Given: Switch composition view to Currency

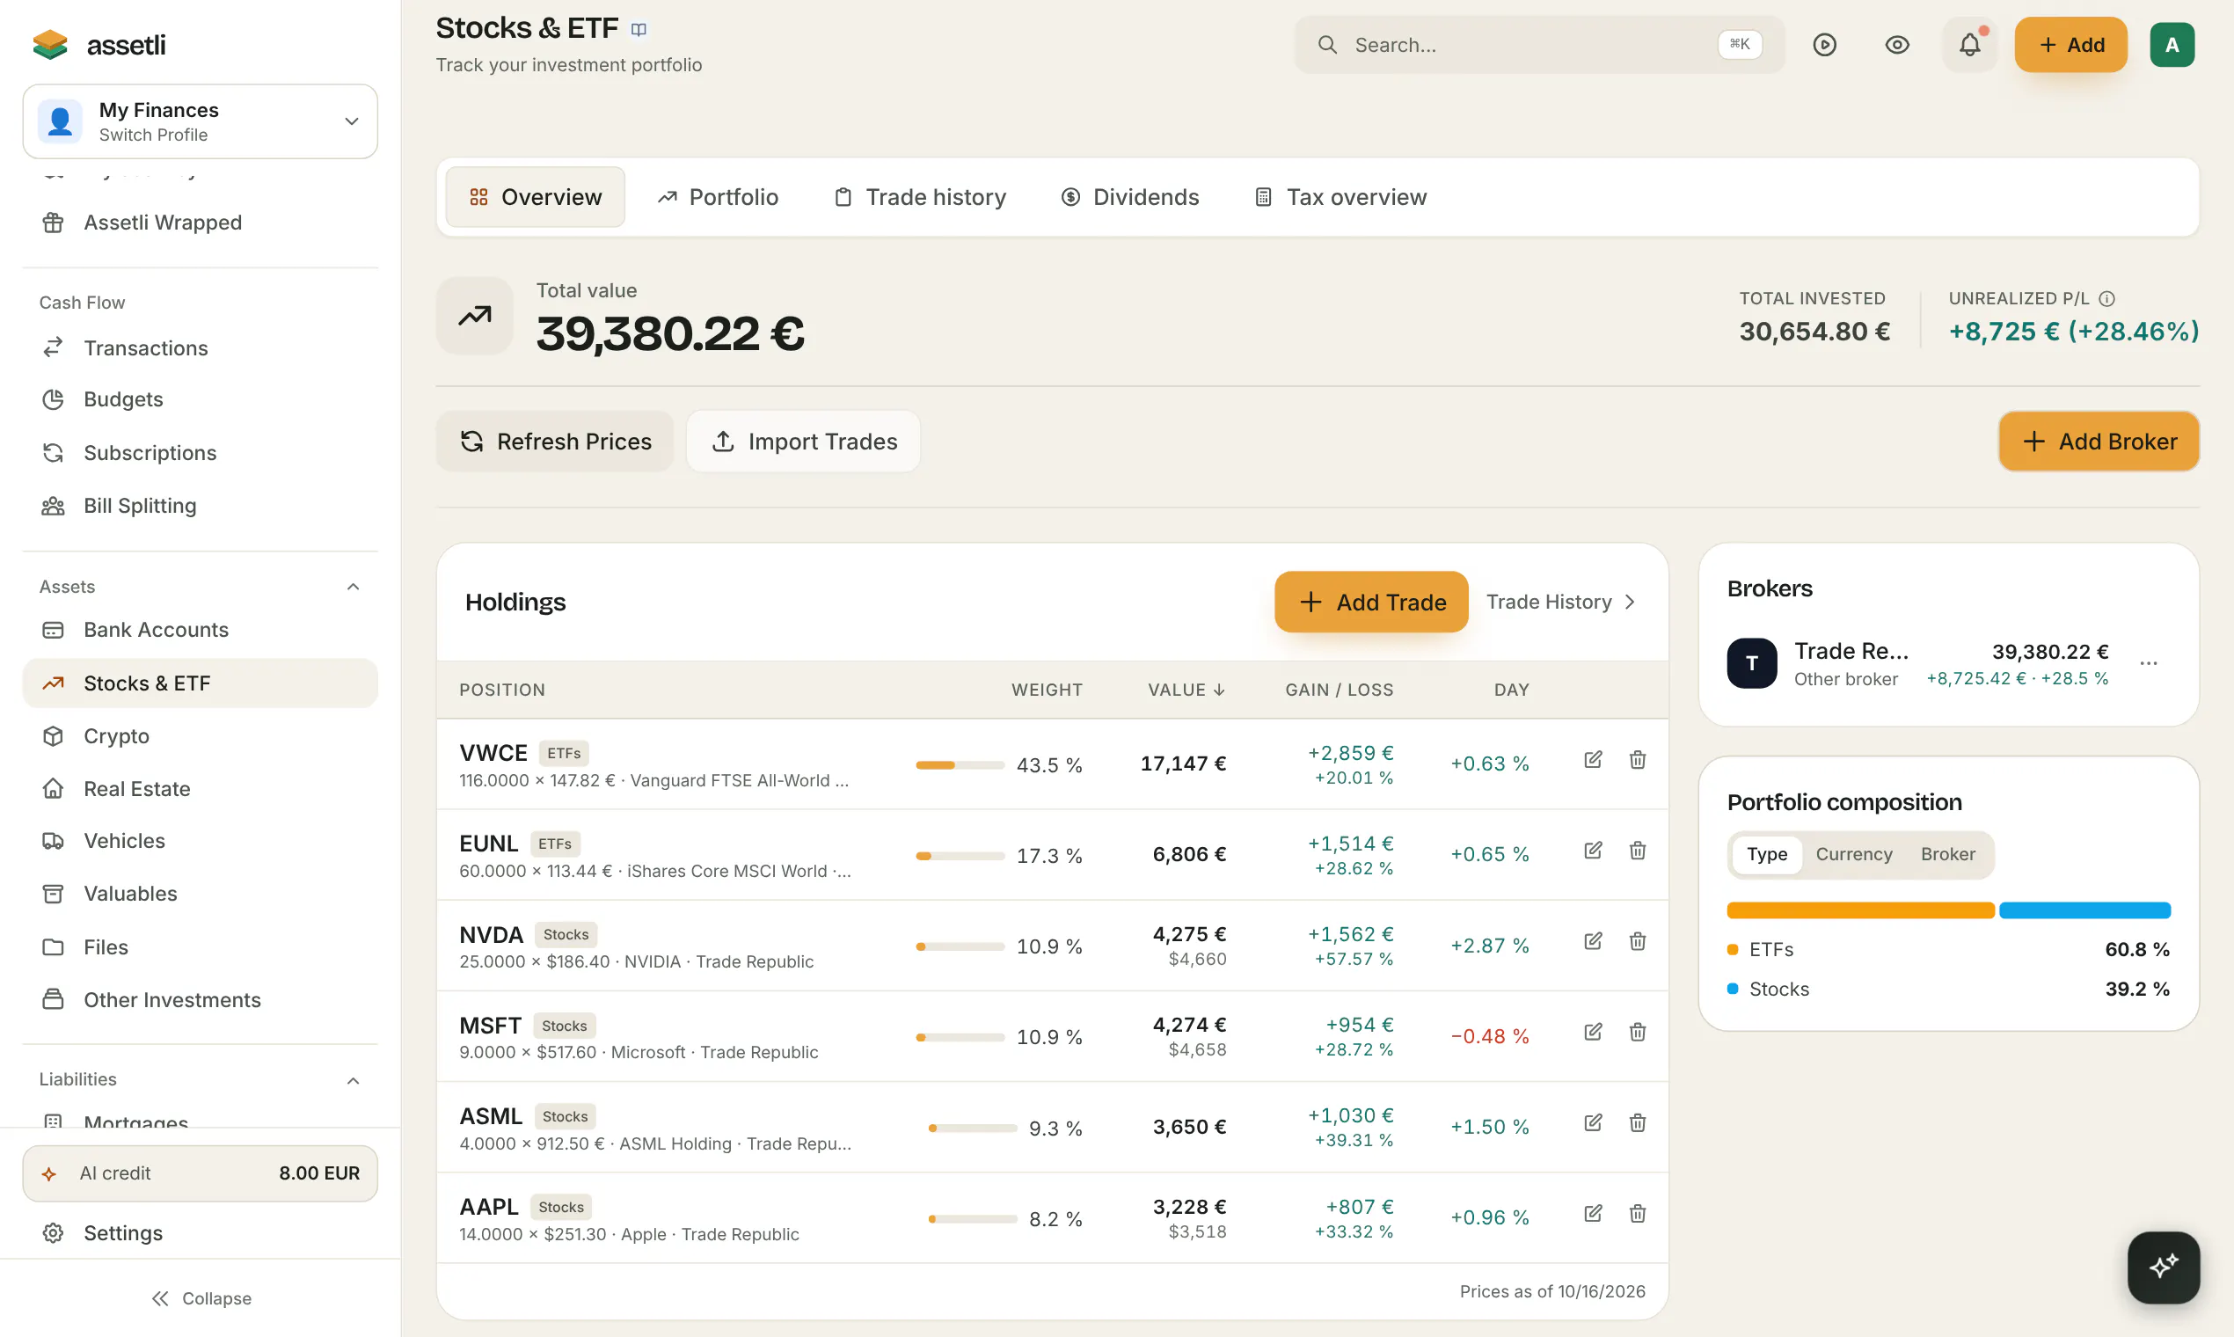Looking at the screenshot, I should click(1853, 854).
